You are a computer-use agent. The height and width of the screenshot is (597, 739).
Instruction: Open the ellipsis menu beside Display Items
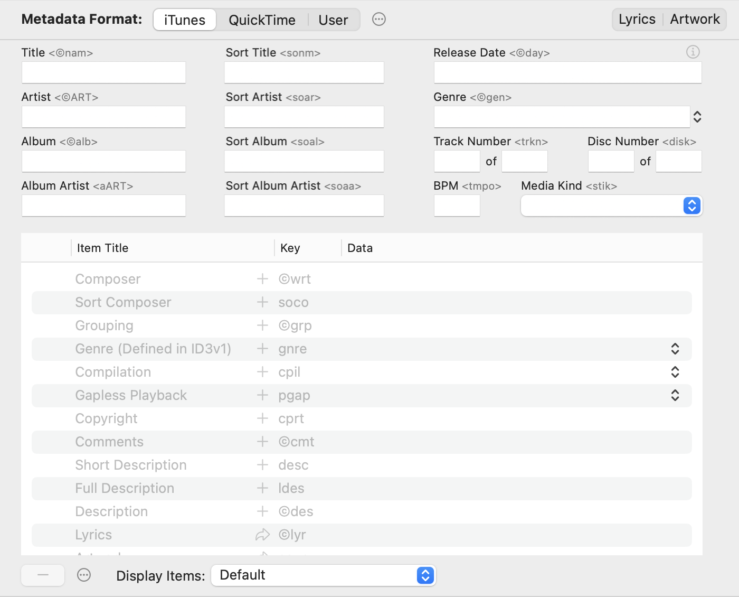click(84, 575)
